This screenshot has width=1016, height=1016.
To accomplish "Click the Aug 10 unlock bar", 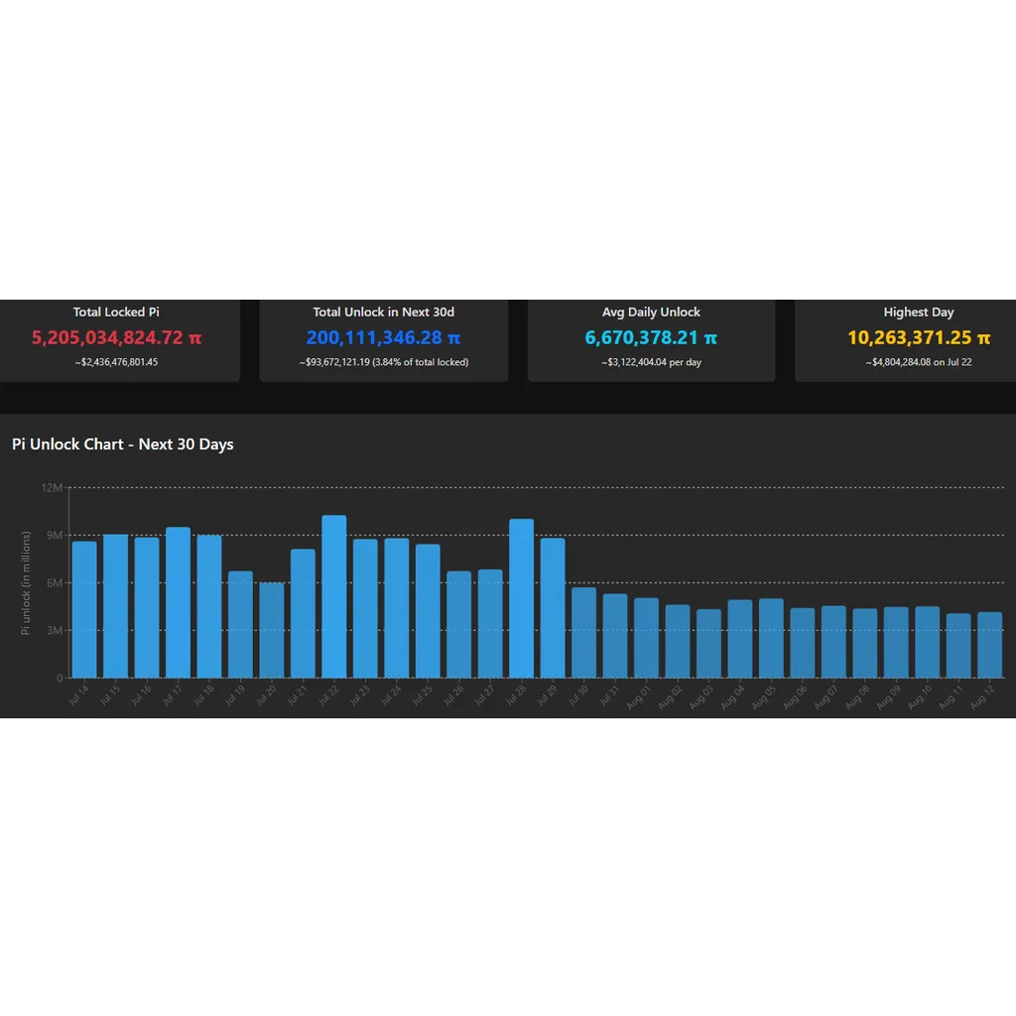I will click(x=928, y=642).
